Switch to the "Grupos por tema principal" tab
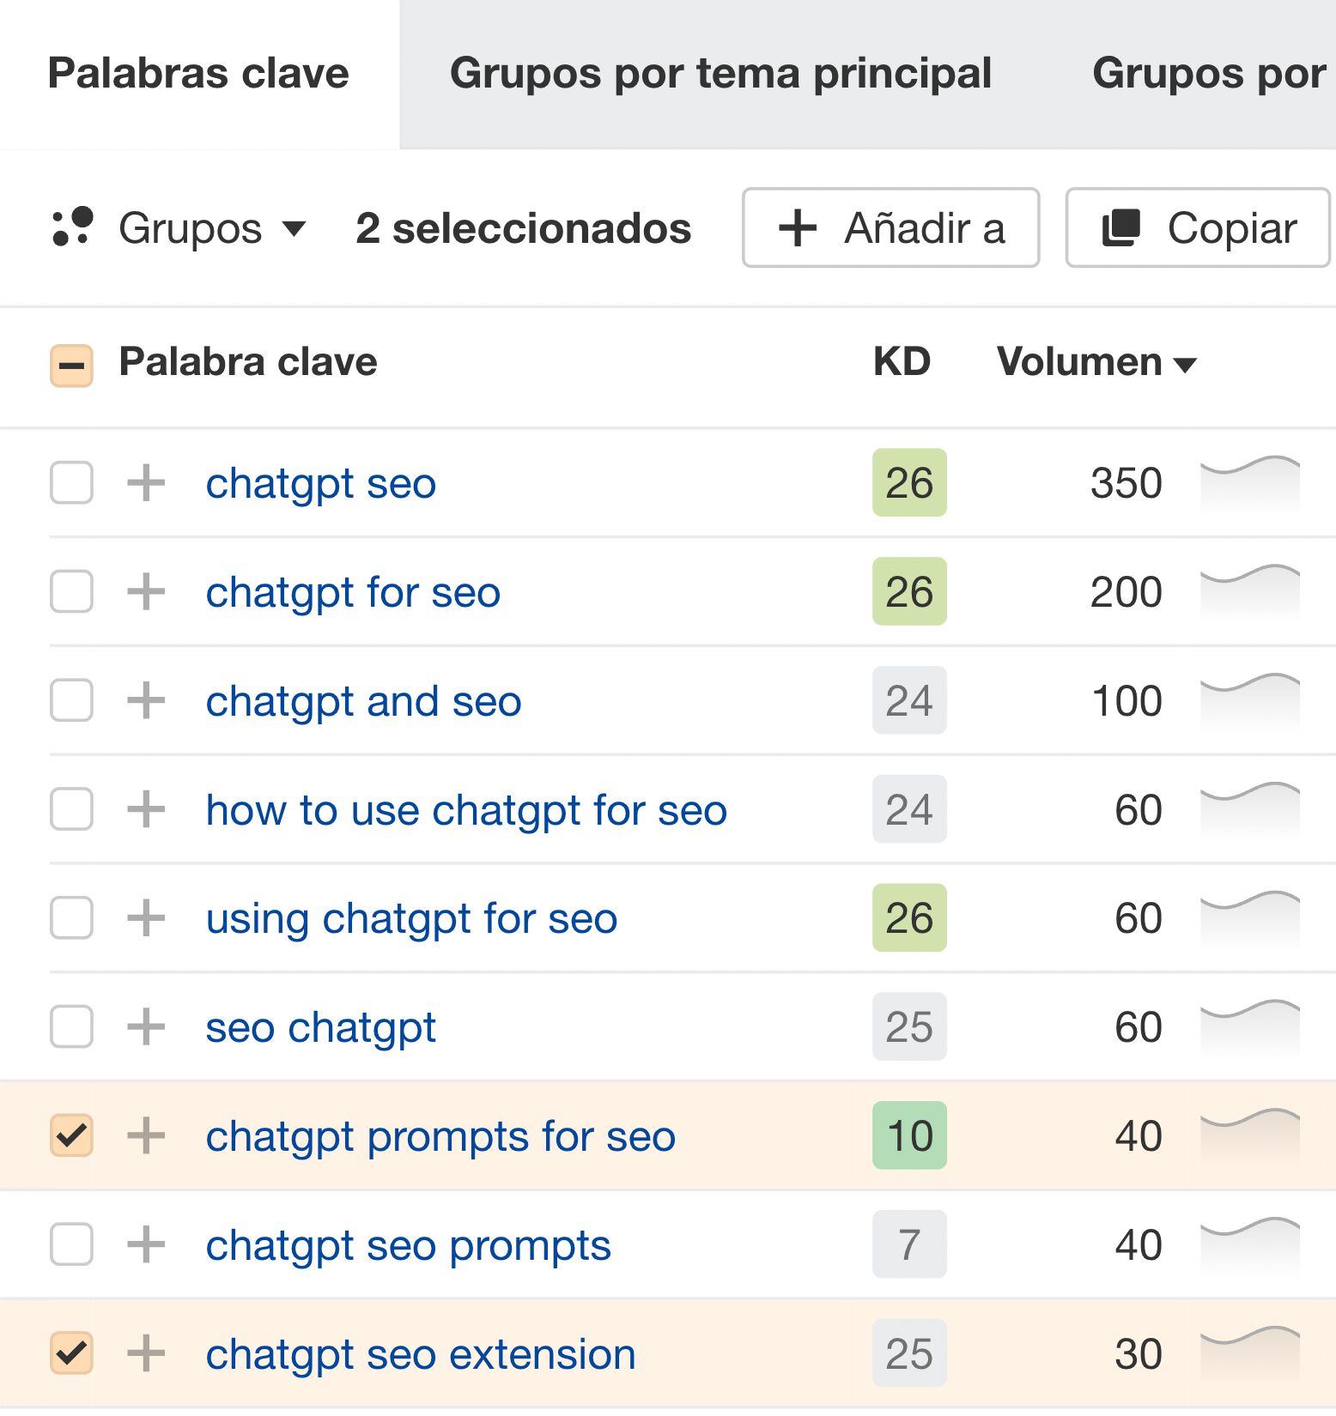The image size is (1336, 1416). pyautogui.click(x=721, y=73)
